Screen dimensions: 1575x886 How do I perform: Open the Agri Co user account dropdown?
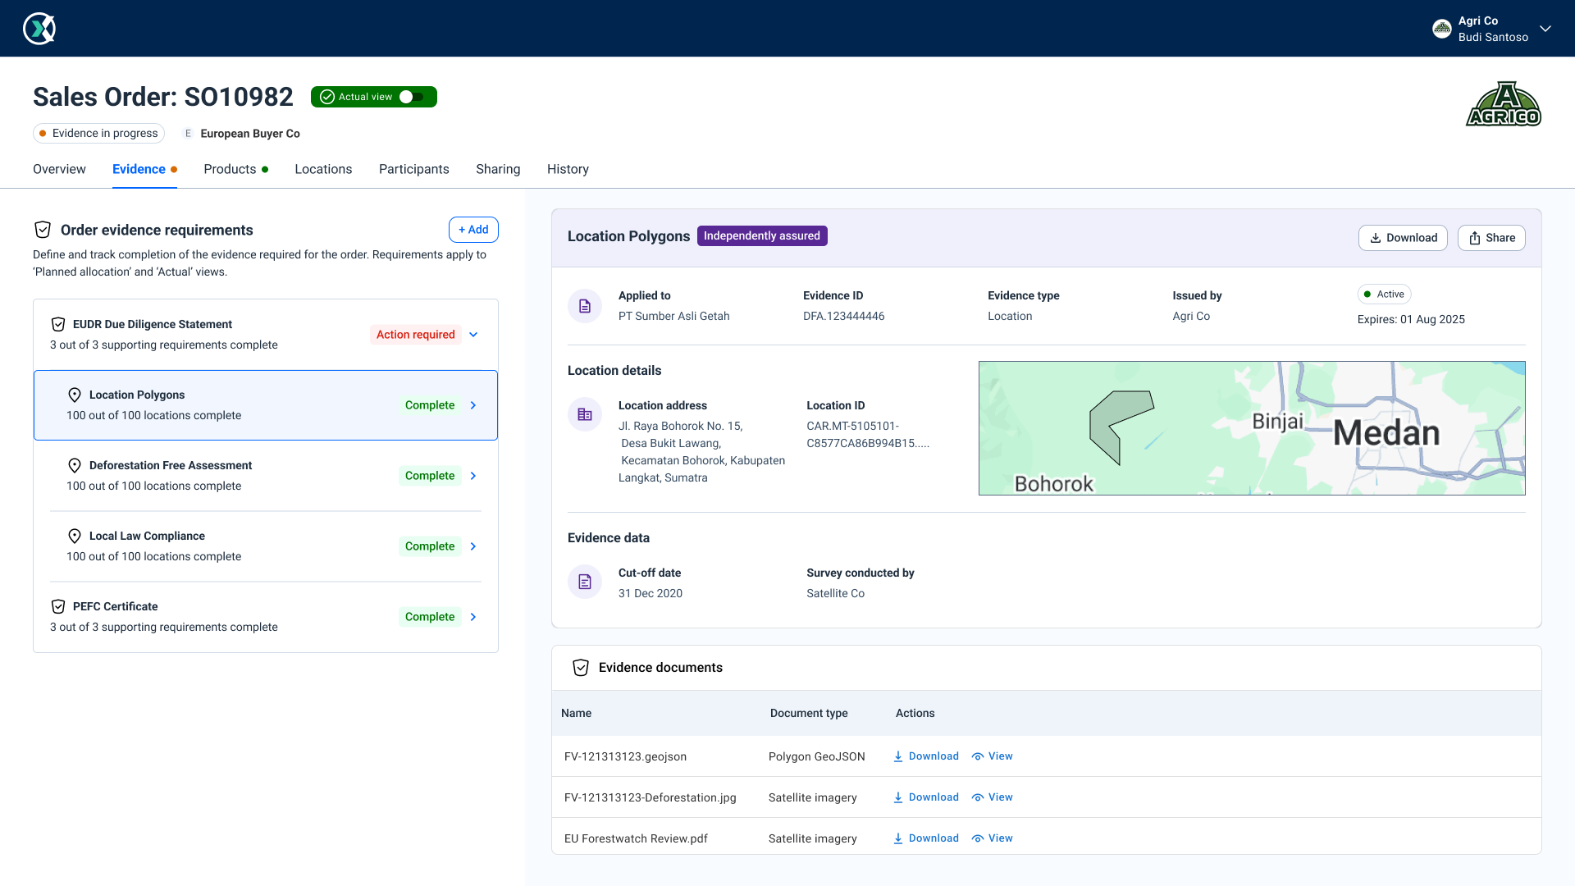click(x=1545, y=29)
